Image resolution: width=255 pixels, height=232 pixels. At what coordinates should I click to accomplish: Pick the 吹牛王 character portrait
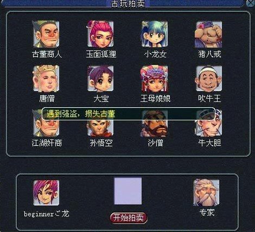209,79
